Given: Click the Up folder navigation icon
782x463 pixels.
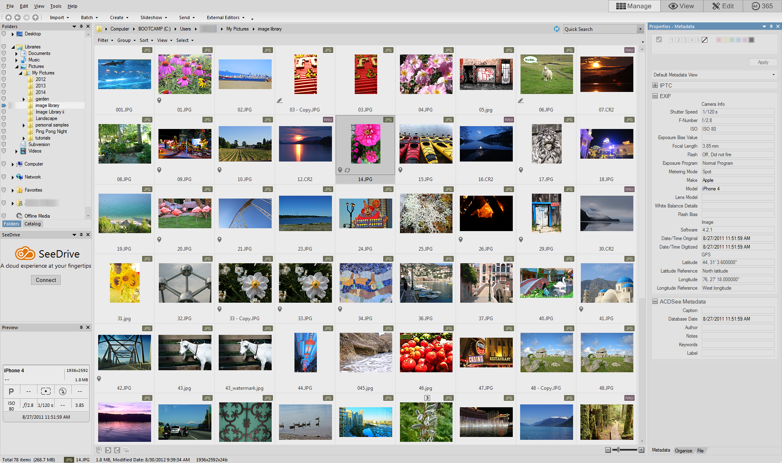Looking at the screenshot, I should [35, 17].
